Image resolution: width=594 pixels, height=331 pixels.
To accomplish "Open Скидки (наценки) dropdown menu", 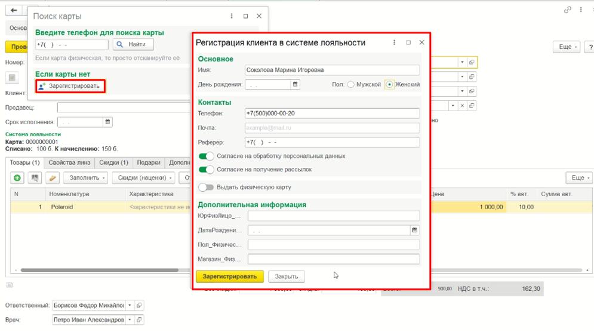I will pyautogui.click(x=144, y=178).
